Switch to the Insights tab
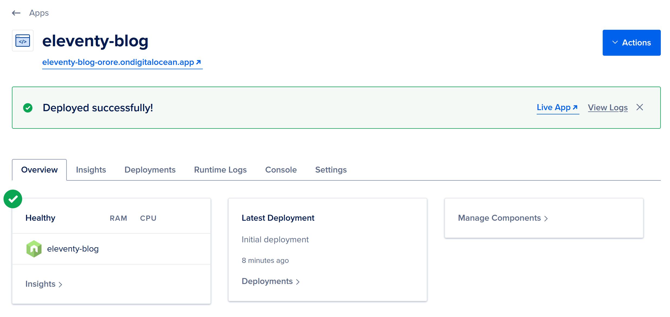This screenshot has height=317, width=670. click(91, 170)
